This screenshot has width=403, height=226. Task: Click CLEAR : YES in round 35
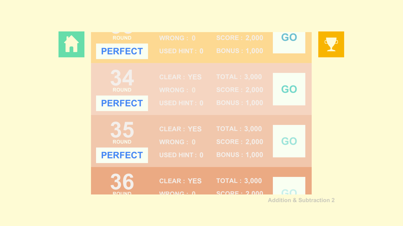[x=181, y=129]
